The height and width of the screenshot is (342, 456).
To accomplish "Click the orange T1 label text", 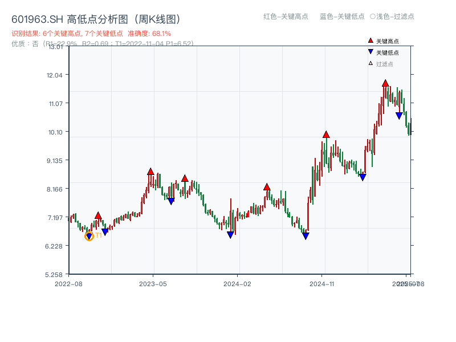I will coord(99,235).
